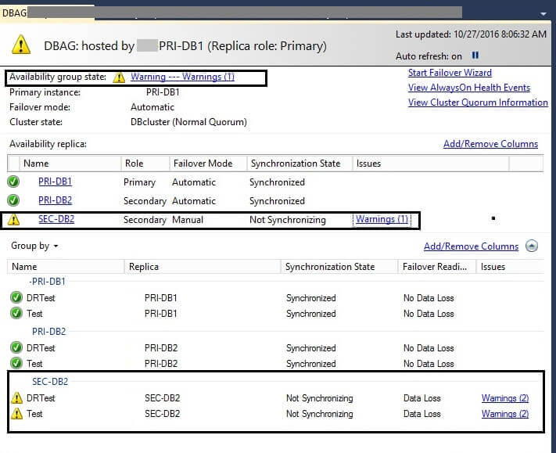Open View Cluster Quorum Information link
Viewport: 556px width, 453px height.
click(x=477, y=102)
